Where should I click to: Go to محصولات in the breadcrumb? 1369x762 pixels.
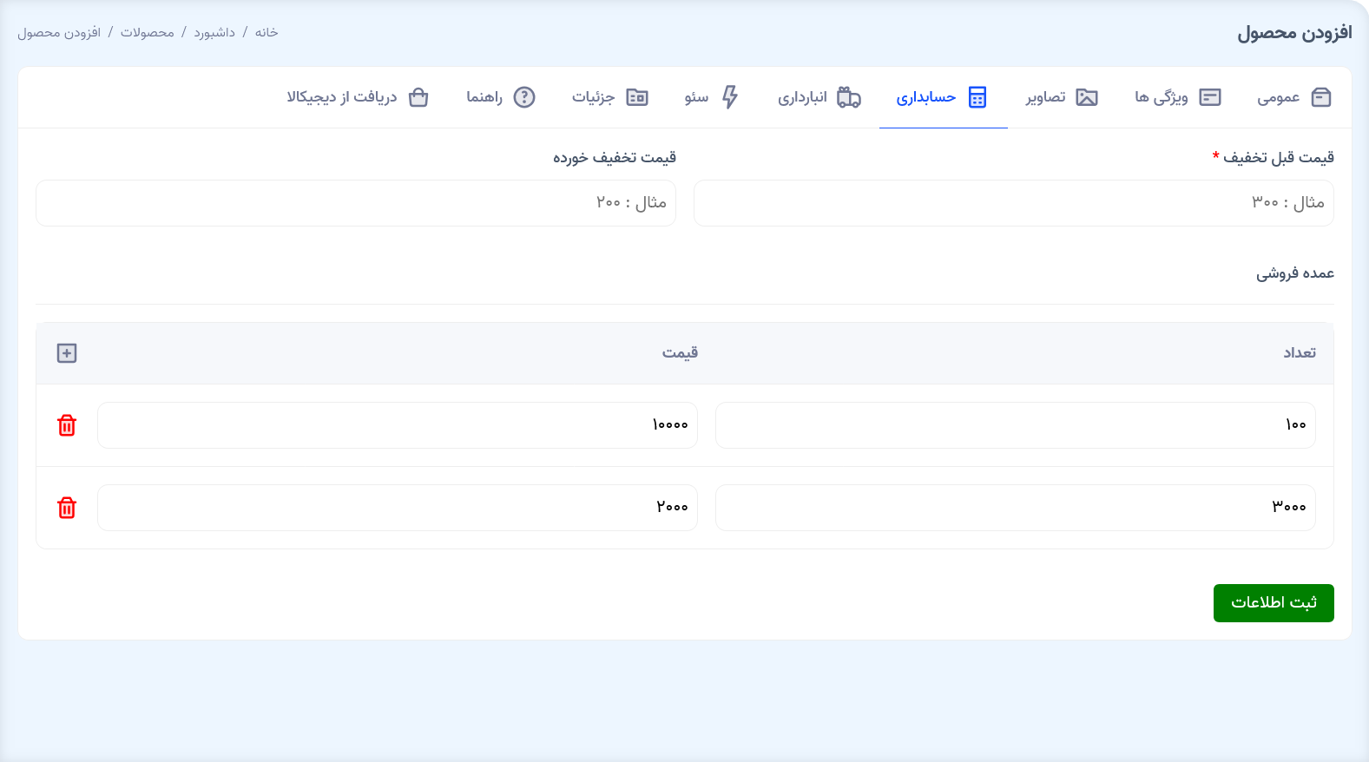click(x=147, y=33)
